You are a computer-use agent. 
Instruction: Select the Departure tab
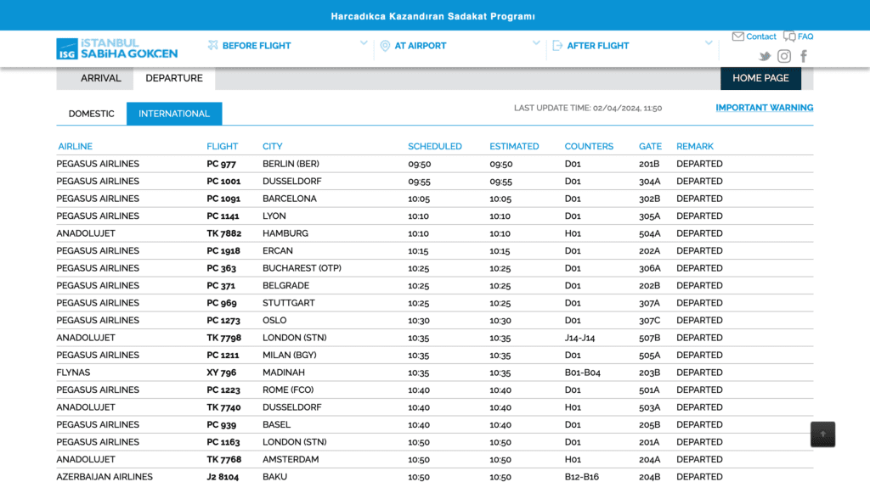coord(174,78)
